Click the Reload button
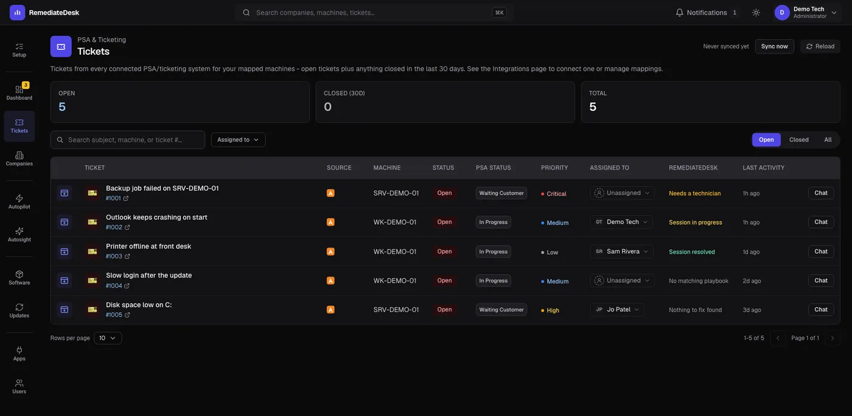Image resolution: width=852 pixels, height=416 pixels. click(820, 46)
